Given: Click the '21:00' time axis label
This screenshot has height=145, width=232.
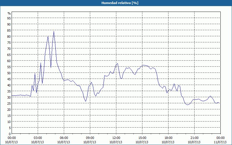Looking at the screenshot, I should point(194,138).
